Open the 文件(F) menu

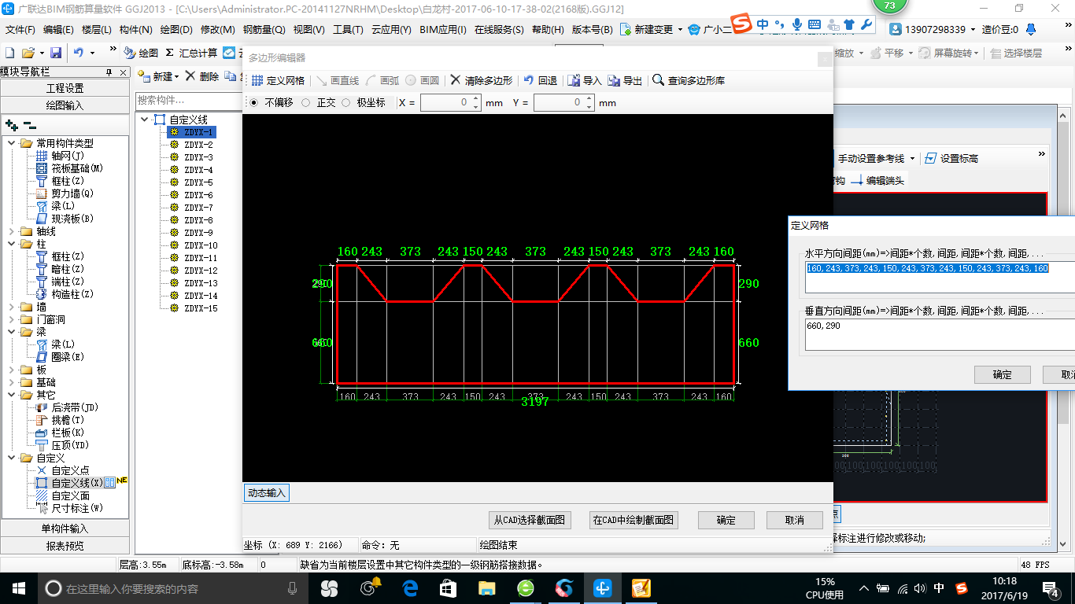tap(20, 29)
